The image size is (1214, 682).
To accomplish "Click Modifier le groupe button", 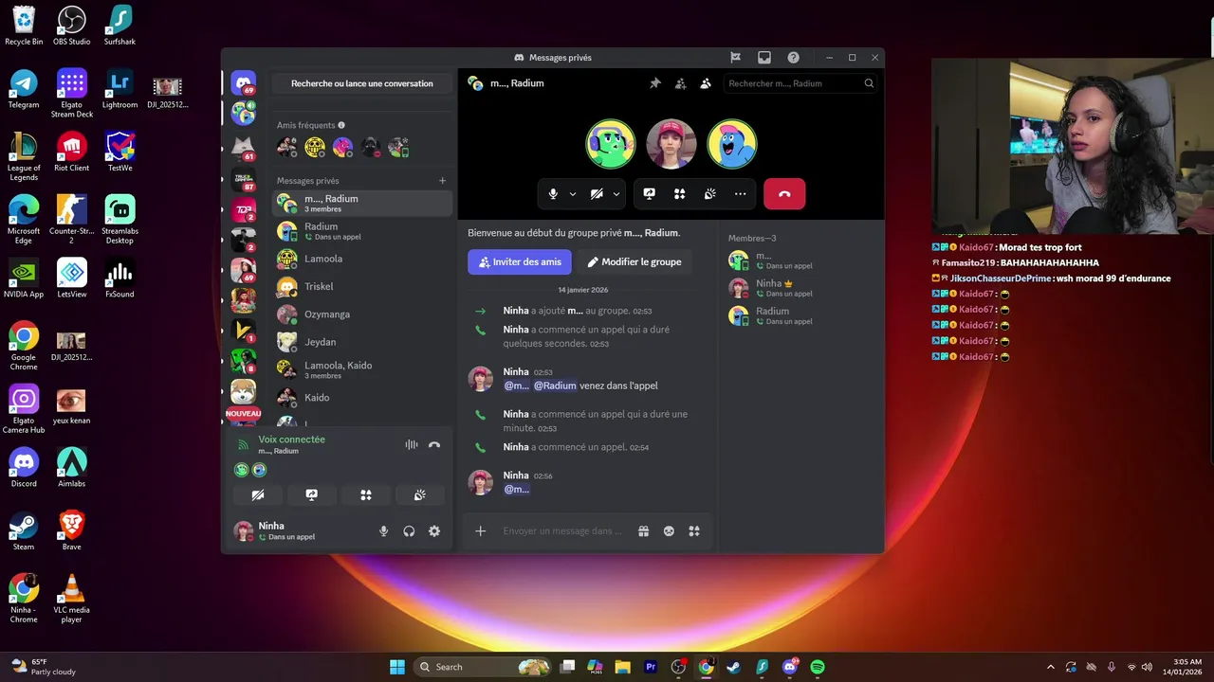I will pyautogui.click(x=634, y=261).
